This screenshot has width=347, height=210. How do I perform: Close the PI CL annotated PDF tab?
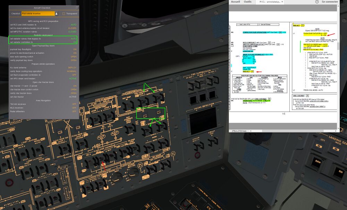pos(282,2)
